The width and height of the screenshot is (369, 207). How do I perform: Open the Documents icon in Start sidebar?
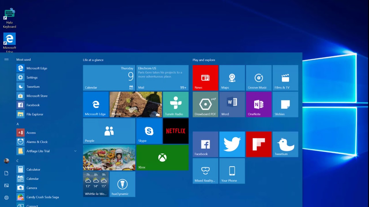click(x=6, y=173)
